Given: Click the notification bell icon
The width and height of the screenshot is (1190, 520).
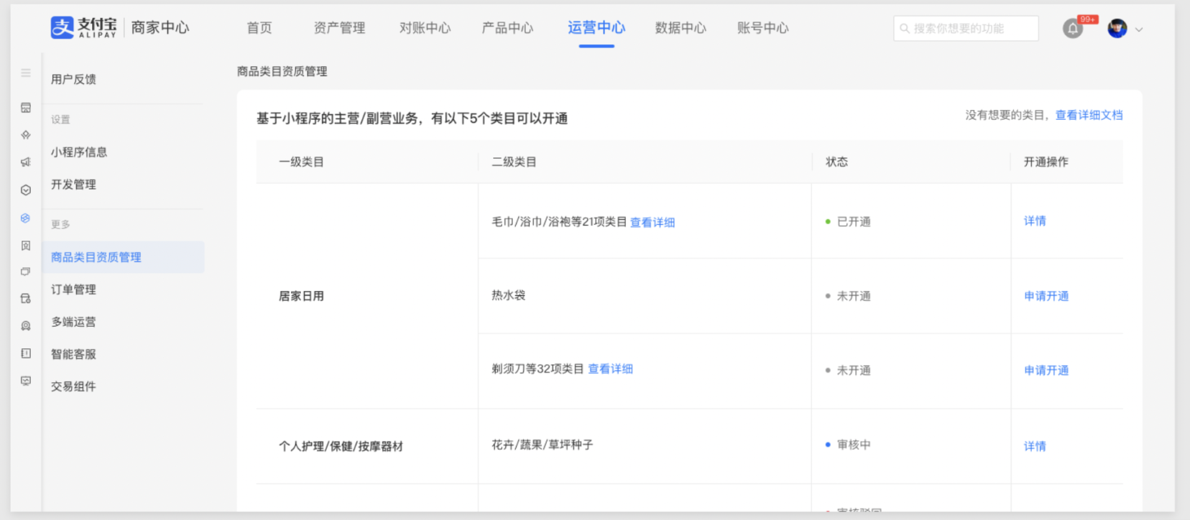Looking at the screenshot, I should [x=1072, y=29].
